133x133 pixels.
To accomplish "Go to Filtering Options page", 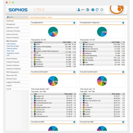I will tap(12, 49).
